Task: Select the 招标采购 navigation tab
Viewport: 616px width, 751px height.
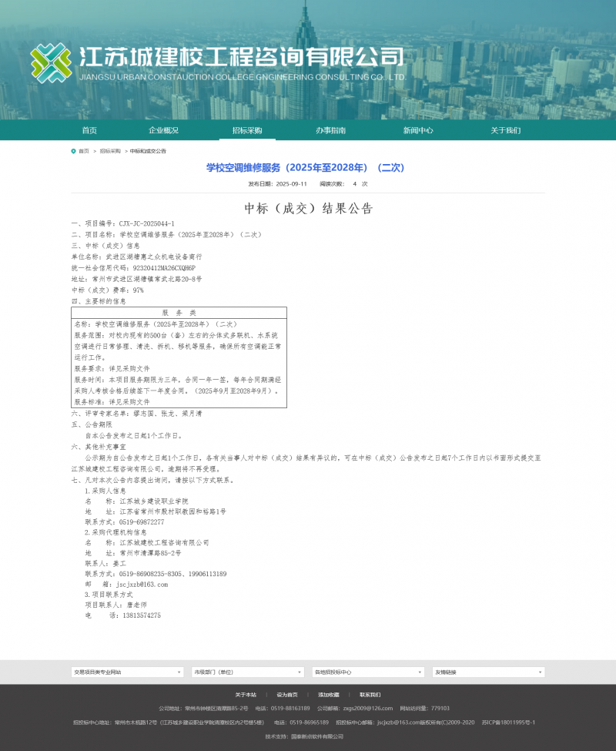Action: [x=247, y=130]
